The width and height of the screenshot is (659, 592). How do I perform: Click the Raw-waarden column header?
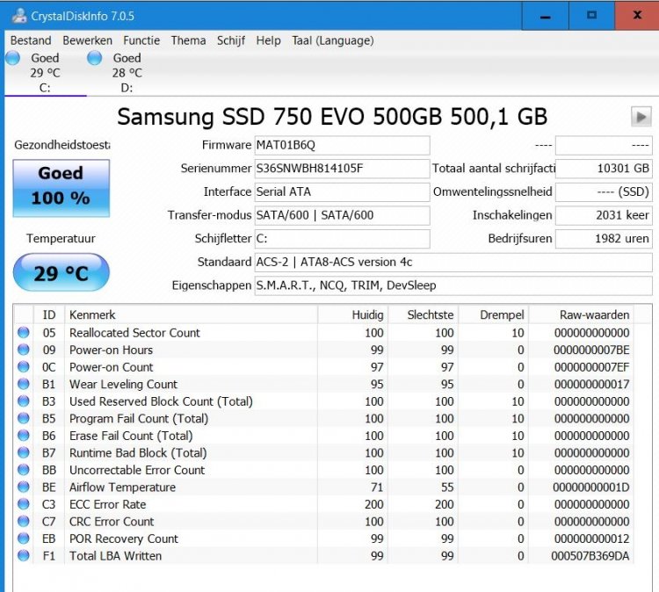click(594, 314)
